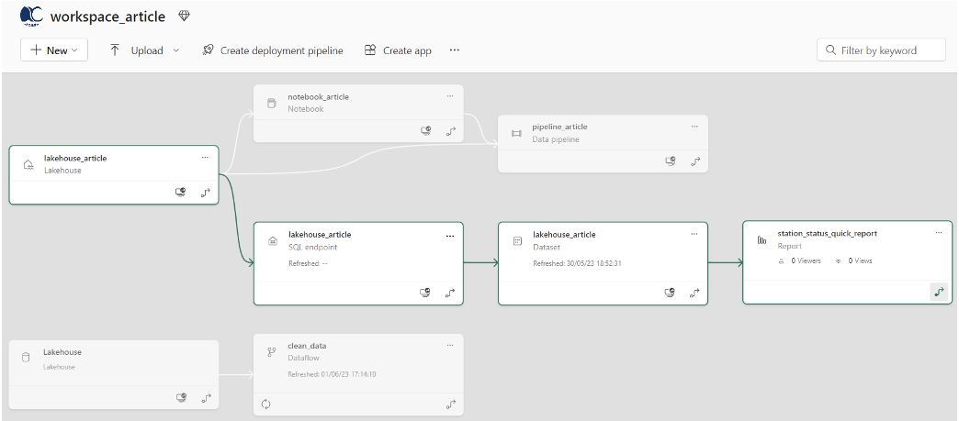Screen dimensions: 959x421
Task: Click refresh icon on clean_data dataflow card
Action: pyautogui.click(x=266, y=404)
